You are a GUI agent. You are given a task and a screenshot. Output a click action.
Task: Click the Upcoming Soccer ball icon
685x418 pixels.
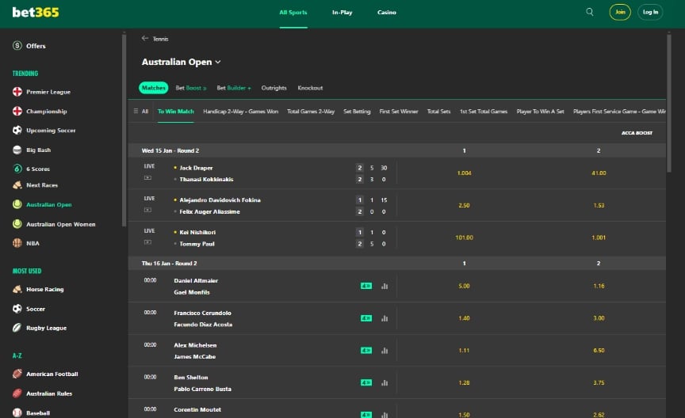(x=17, y=130)
